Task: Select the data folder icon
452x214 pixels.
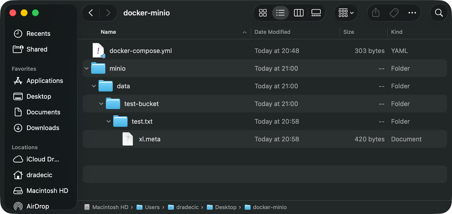Action: coord(105,86)
